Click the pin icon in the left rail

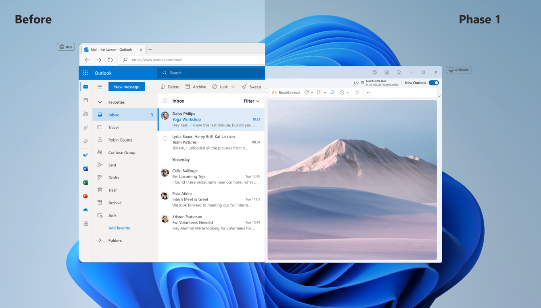click(86, 141)
